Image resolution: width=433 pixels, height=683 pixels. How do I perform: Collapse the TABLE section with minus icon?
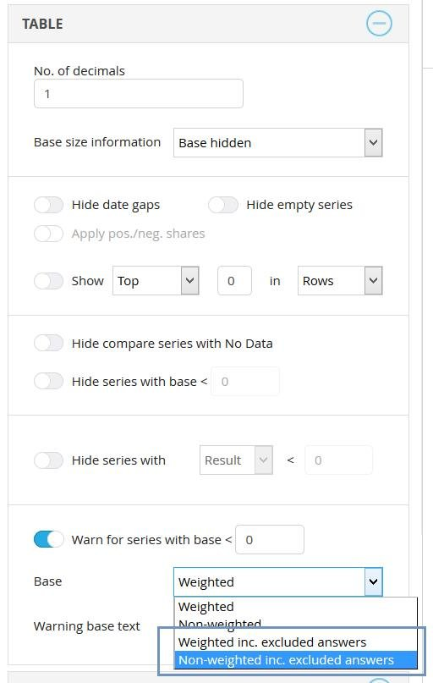pyautogui.click(x=379, y=24)
